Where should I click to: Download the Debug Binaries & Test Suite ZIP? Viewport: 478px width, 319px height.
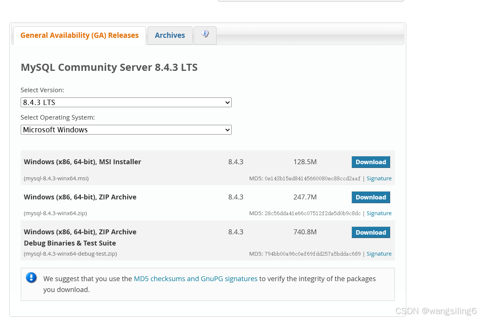coord(371,232)
